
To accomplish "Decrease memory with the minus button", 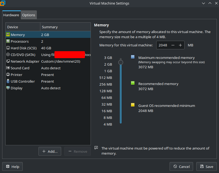I will click(173, 45).
